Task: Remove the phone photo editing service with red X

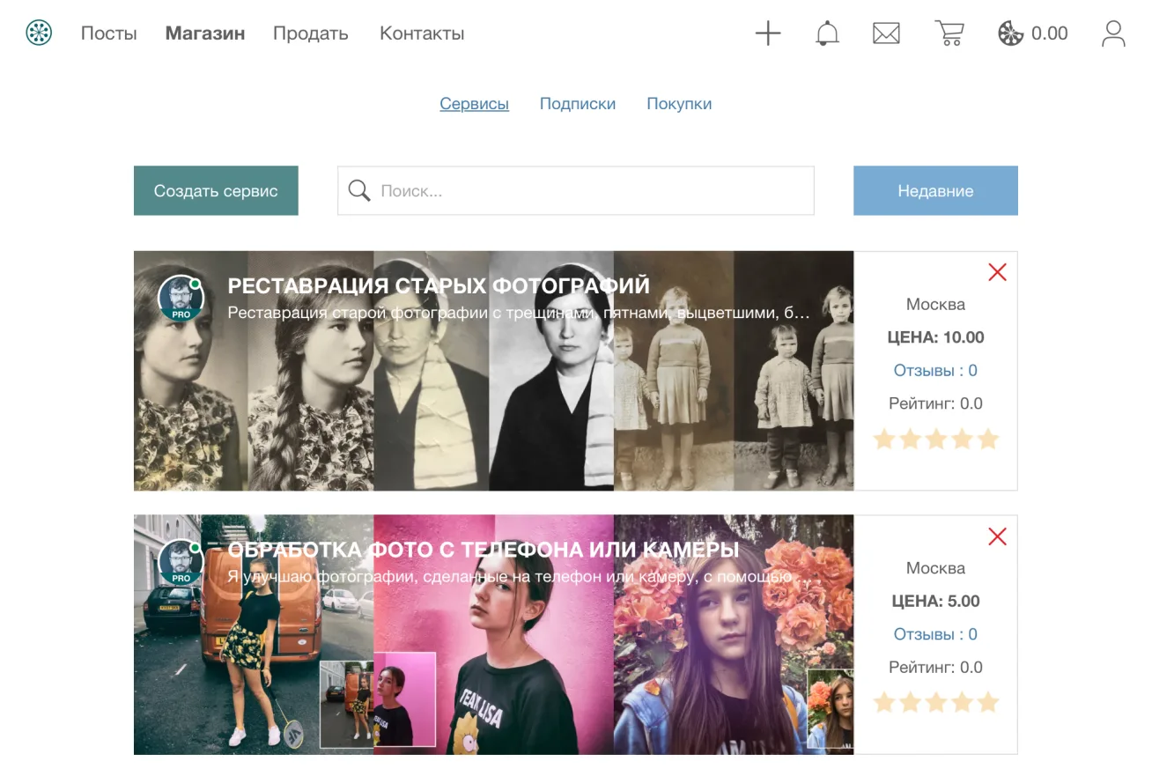Action: click(997, 536)
